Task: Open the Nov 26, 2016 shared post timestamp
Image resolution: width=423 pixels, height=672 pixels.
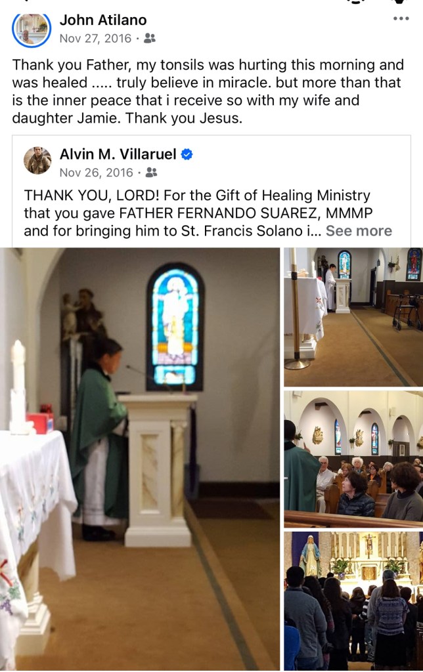Action: pyautogui.click(x=97, y=173)
